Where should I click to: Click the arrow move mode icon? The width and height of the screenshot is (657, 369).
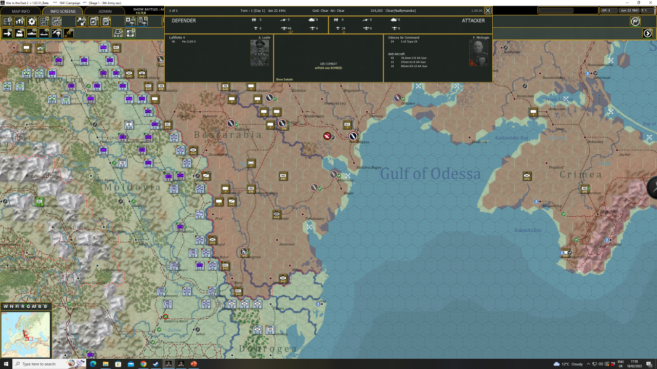(x=7, y=33)
